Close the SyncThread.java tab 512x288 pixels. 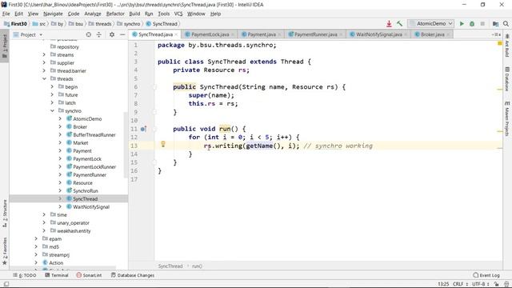(x=176, y=34)
